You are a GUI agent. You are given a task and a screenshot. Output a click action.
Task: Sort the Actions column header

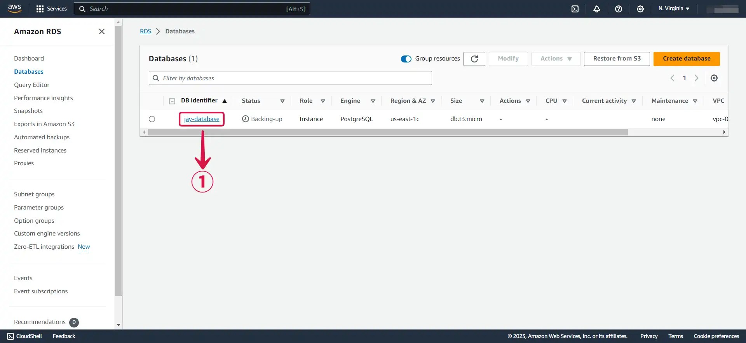coord(528,101)
